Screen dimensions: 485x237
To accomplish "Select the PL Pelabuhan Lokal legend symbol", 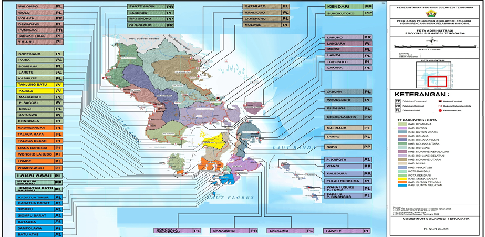I will (397, 111).
